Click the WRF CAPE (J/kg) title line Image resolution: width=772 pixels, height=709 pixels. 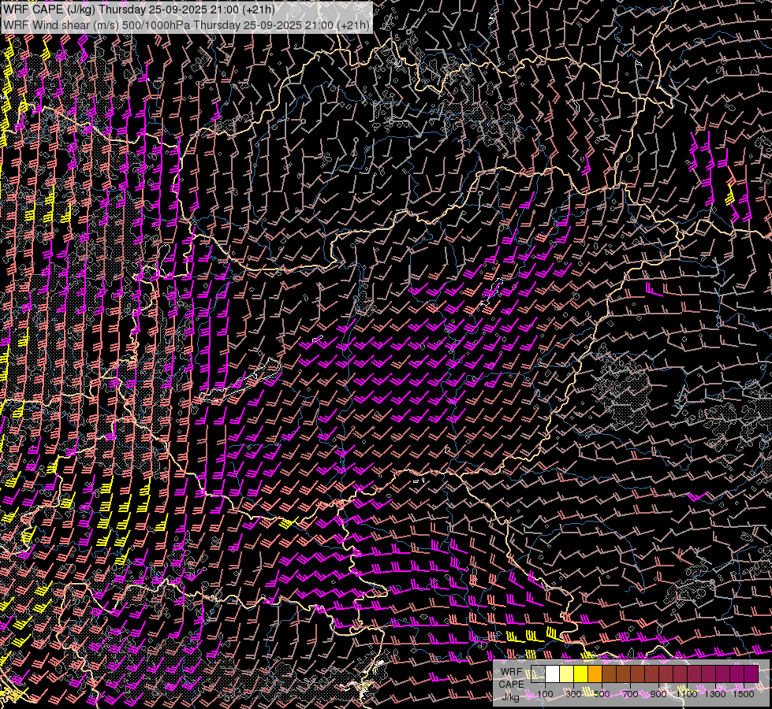(x=140, y=9)
